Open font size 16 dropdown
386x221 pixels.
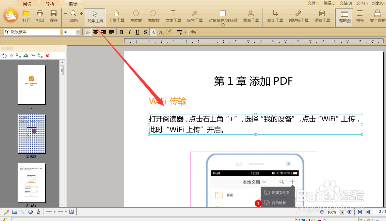pos(78,32)
